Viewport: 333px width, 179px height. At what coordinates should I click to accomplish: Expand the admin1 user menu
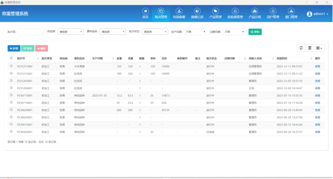(x=318, y=14)
